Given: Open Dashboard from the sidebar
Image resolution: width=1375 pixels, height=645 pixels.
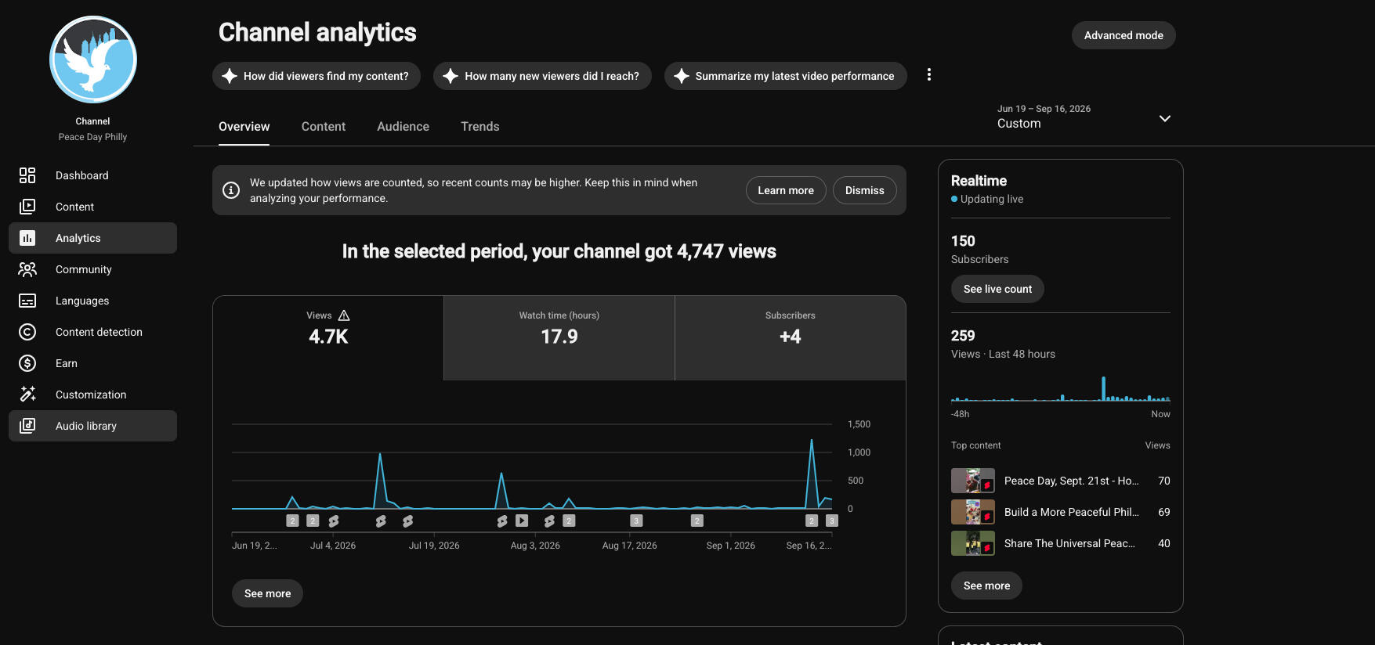Looking at the screenshot, I should [x=92, y=175].
